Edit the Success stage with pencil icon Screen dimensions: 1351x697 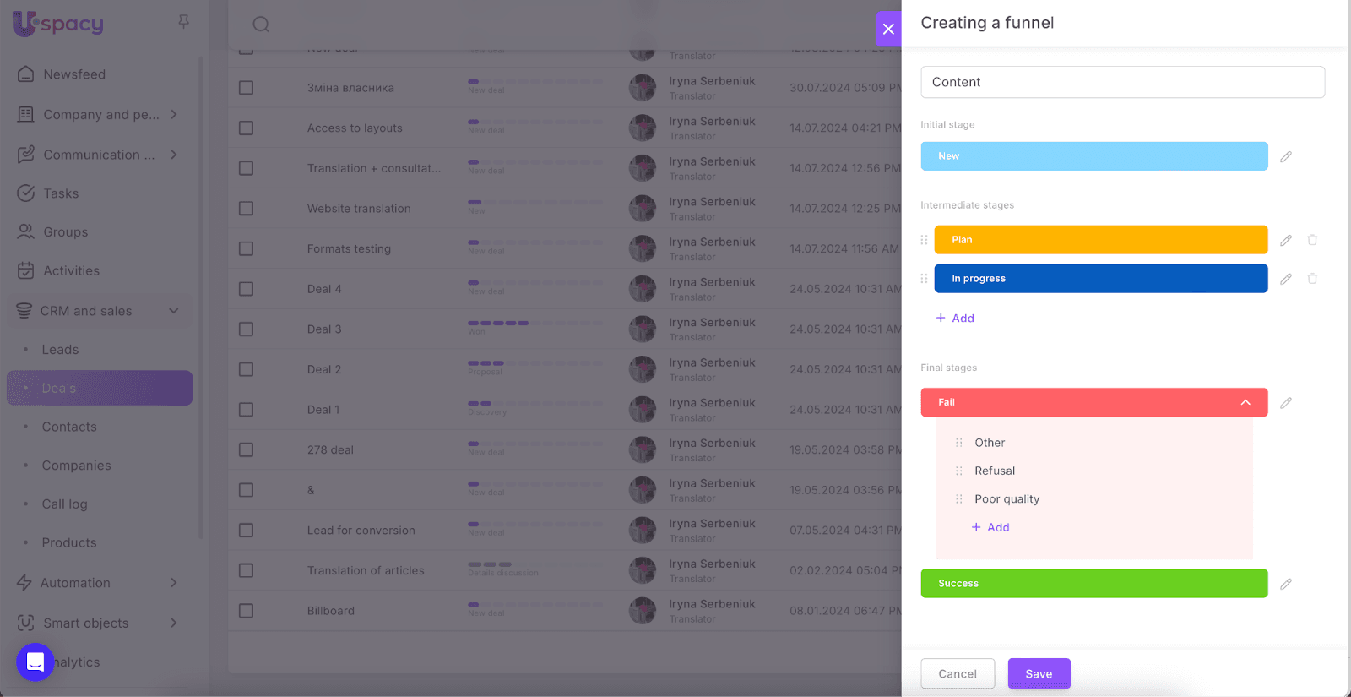pyautogui.click(x=1285, y=584)
